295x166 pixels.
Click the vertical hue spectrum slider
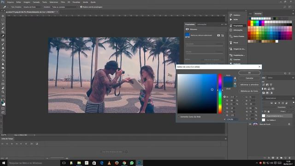point(220,94)
